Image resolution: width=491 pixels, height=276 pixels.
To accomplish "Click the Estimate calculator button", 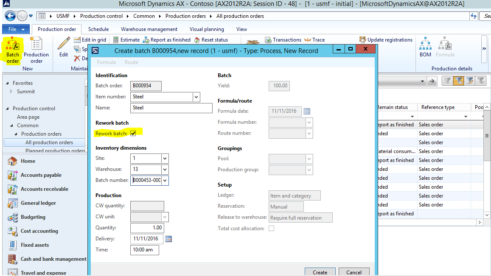I will 126,40.
